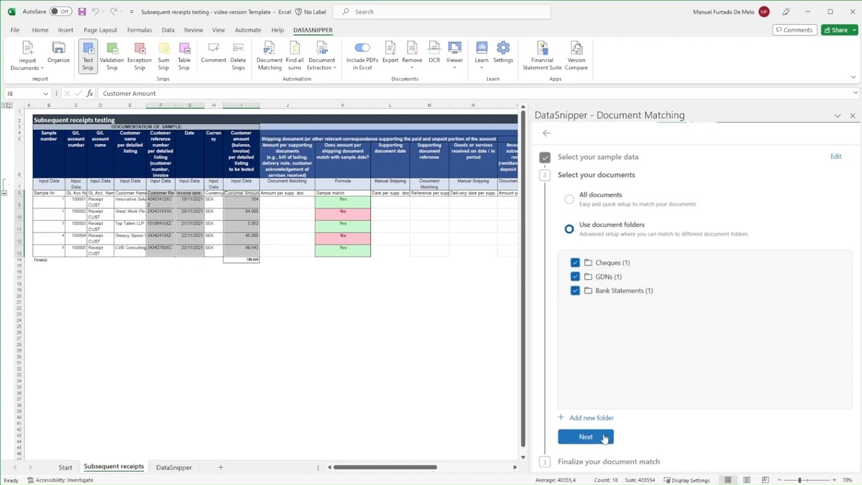This screenshot has width=862, height=485.
Task: Select the Exception Snip tool
Action: (139, 55)
